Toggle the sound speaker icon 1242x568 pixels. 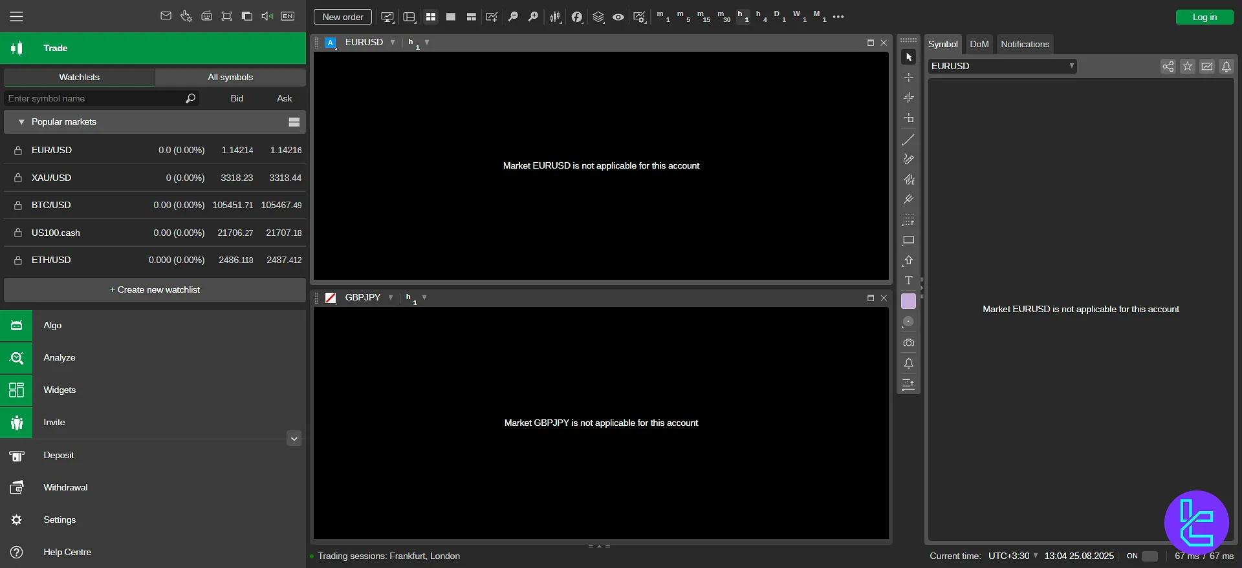267,16
